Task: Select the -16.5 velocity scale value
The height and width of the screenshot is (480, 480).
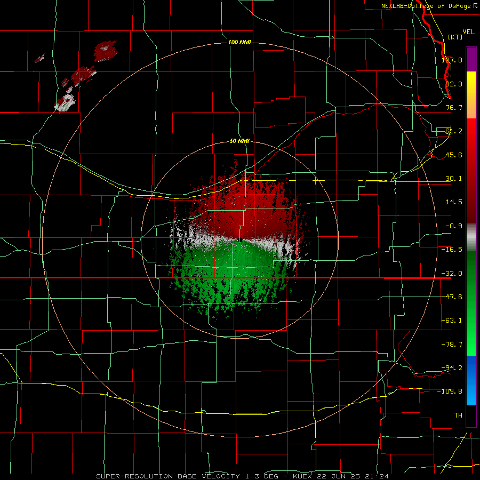Action: [x=452, y=250]
